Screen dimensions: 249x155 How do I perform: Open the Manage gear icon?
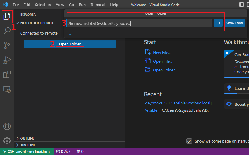click(x=7, y=141)
